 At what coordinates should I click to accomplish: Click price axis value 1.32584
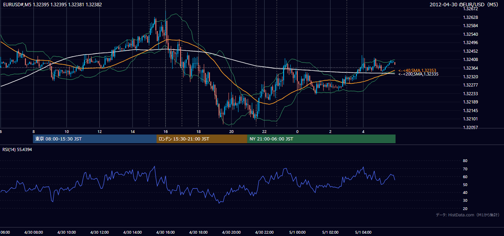[x=470, y=26]
